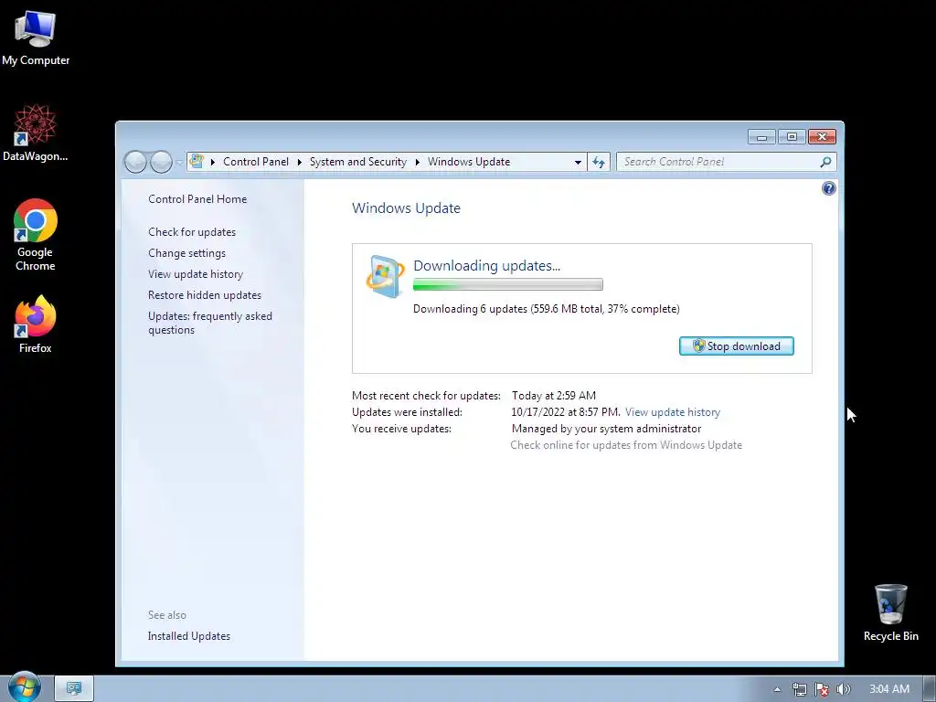Click the Control Panel address bar icon
Screen dimensions: 936x702
[197, 161]
